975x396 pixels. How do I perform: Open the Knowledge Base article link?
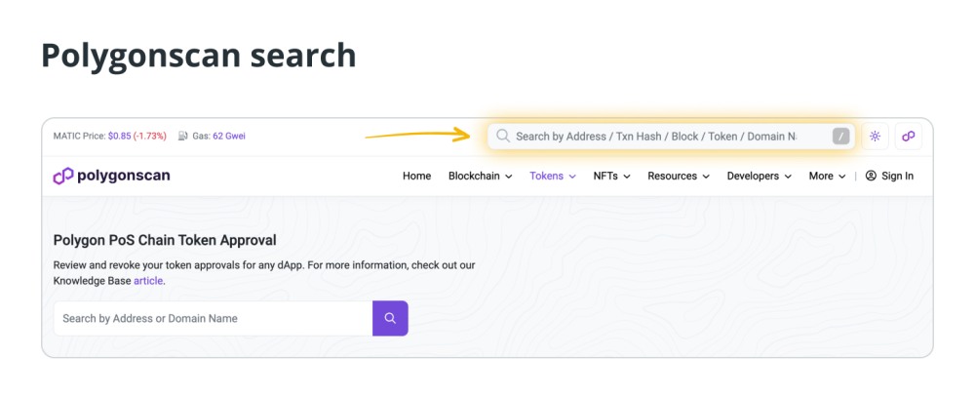coord(148,280)
